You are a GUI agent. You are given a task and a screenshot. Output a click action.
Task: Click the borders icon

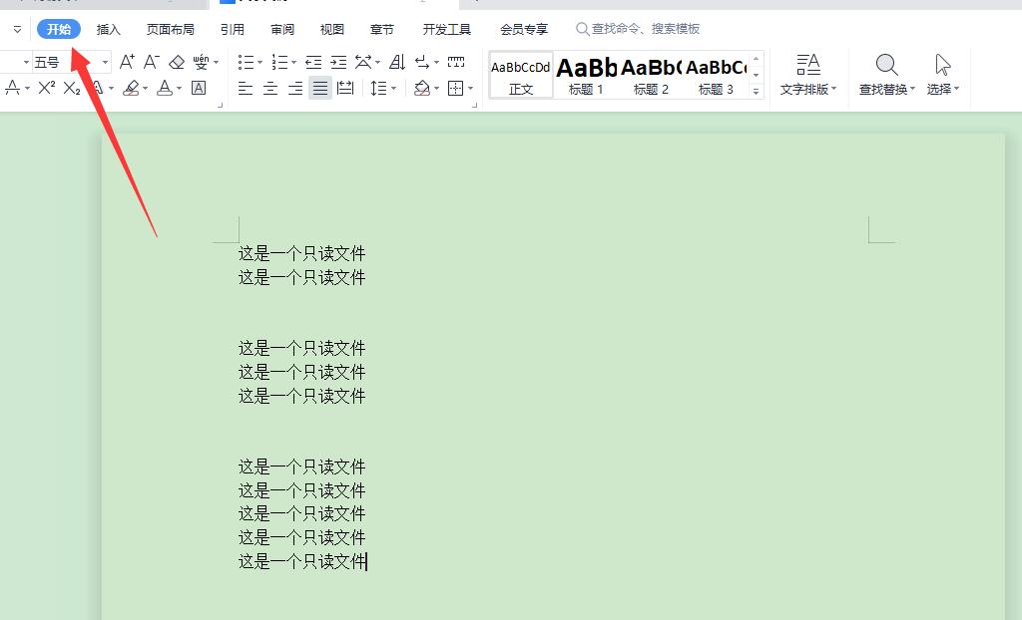(455, 88)
